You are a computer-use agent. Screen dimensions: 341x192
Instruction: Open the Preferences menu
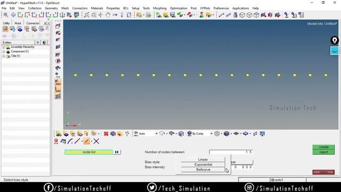[x=221, y=9]
